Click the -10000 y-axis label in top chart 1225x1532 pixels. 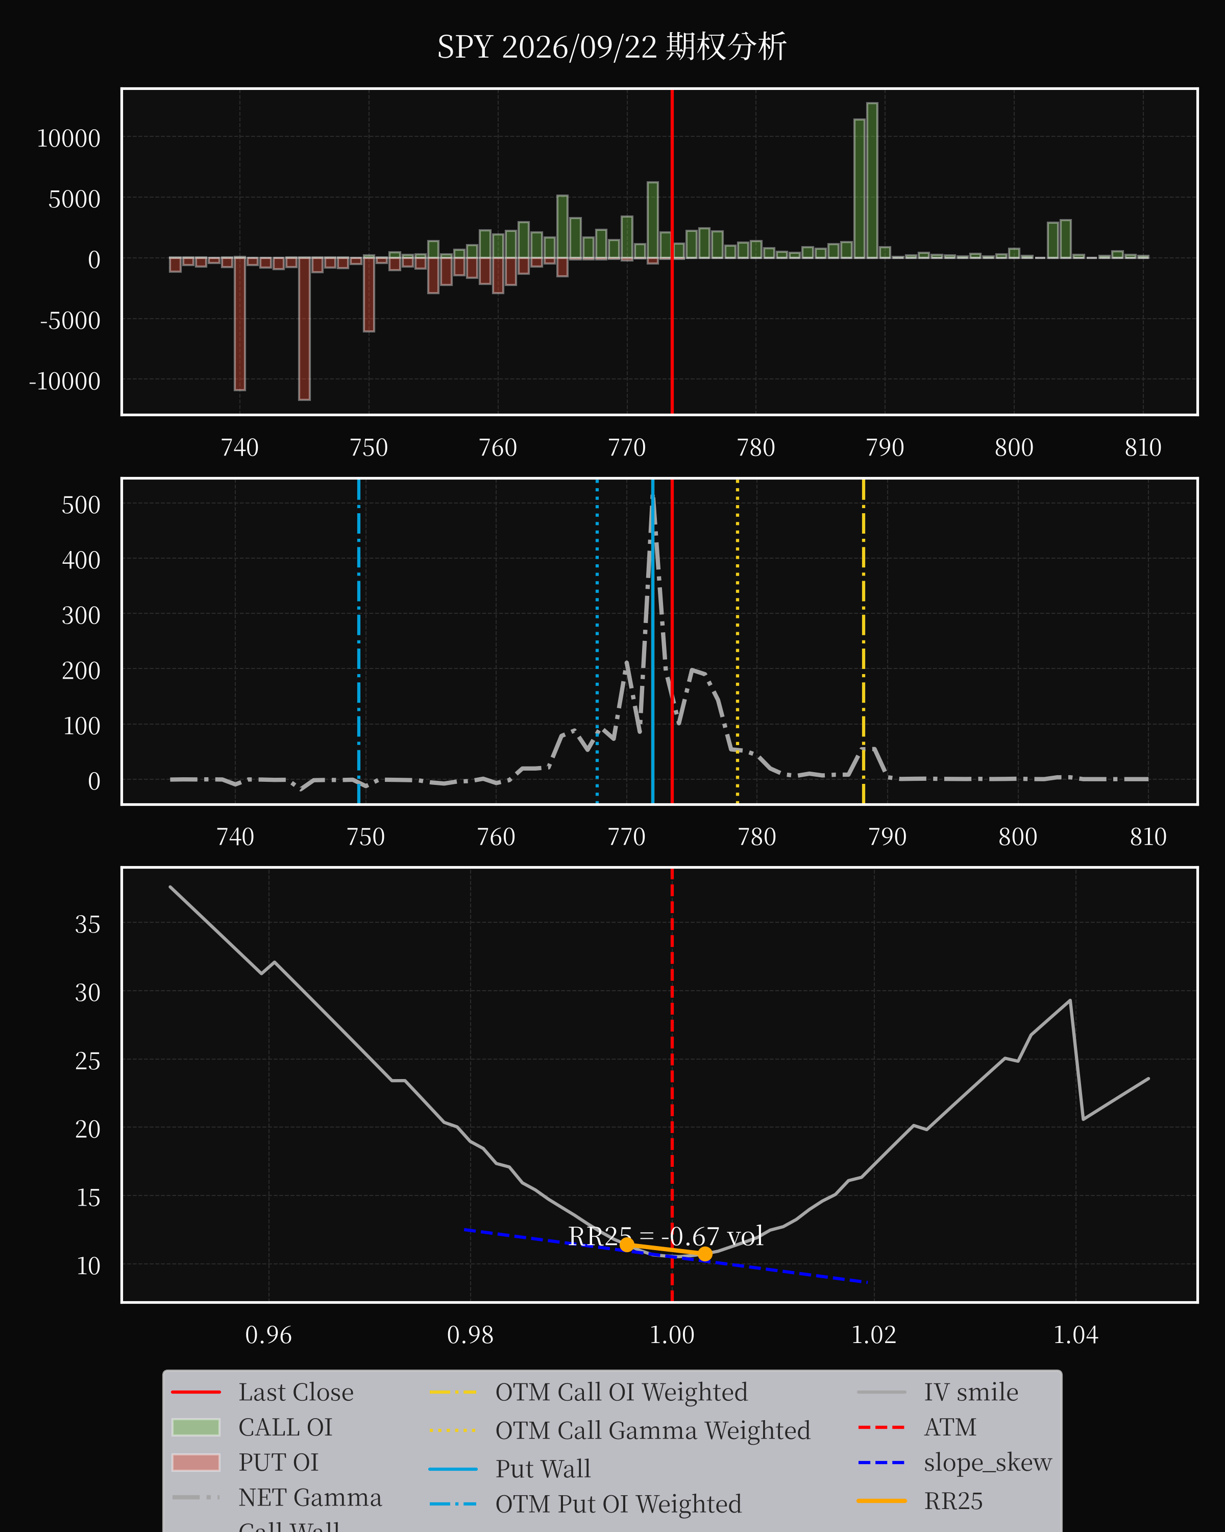(x=65, y=381)
